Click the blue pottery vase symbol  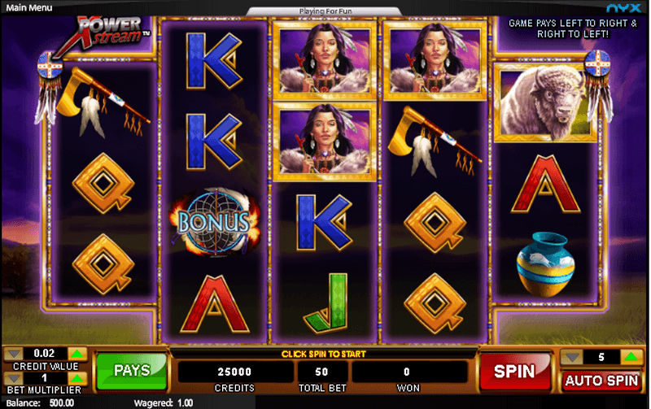click(x=545, y=264)
